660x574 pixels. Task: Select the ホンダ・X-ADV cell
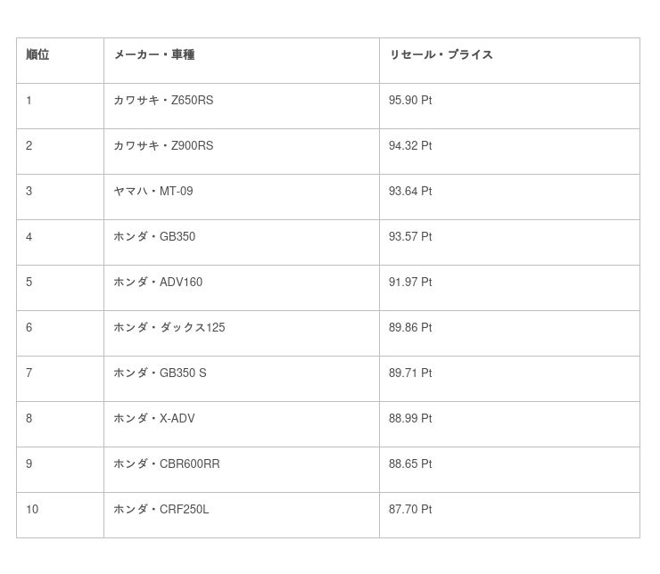coord(154,419)
